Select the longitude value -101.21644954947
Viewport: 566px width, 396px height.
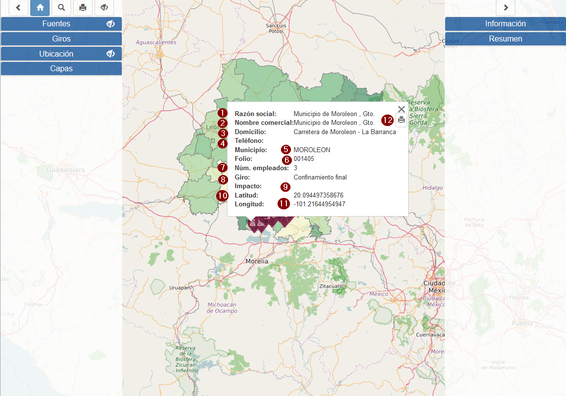coord(320,204)
